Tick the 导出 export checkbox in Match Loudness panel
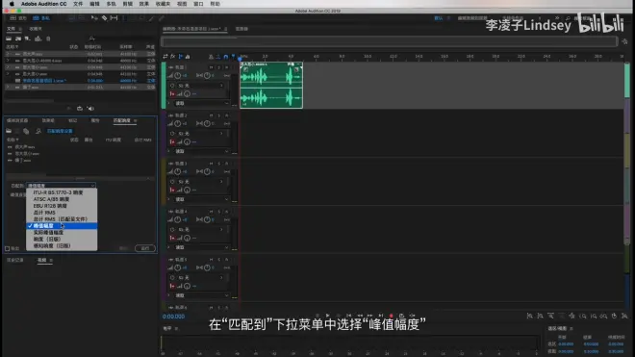Viewport: 635px width, 357px height. coord(8,248)
